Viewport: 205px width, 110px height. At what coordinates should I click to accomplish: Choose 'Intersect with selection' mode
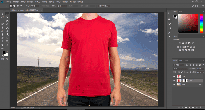coord(21,6)
